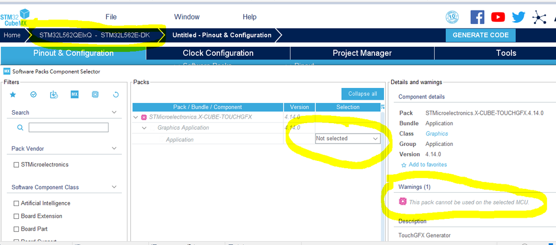
Task: Collapse the Pack Vendor section
Action: pos(114,148)
